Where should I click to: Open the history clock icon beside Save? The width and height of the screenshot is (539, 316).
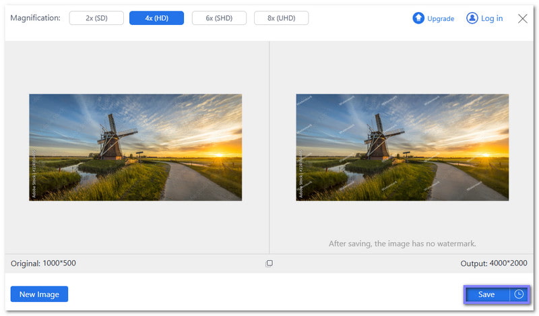519,294
